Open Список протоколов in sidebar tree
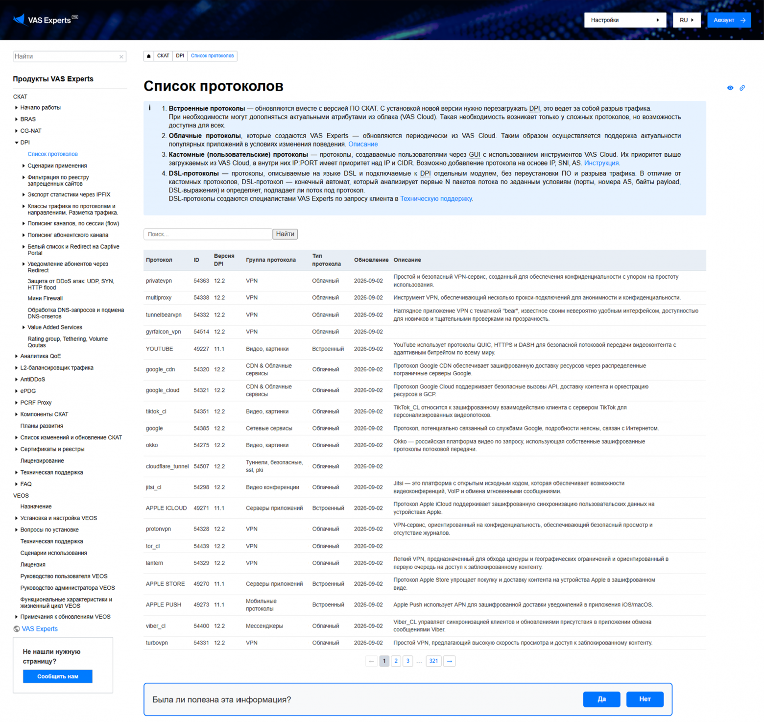Screen dimensions: 764x722 52,154
